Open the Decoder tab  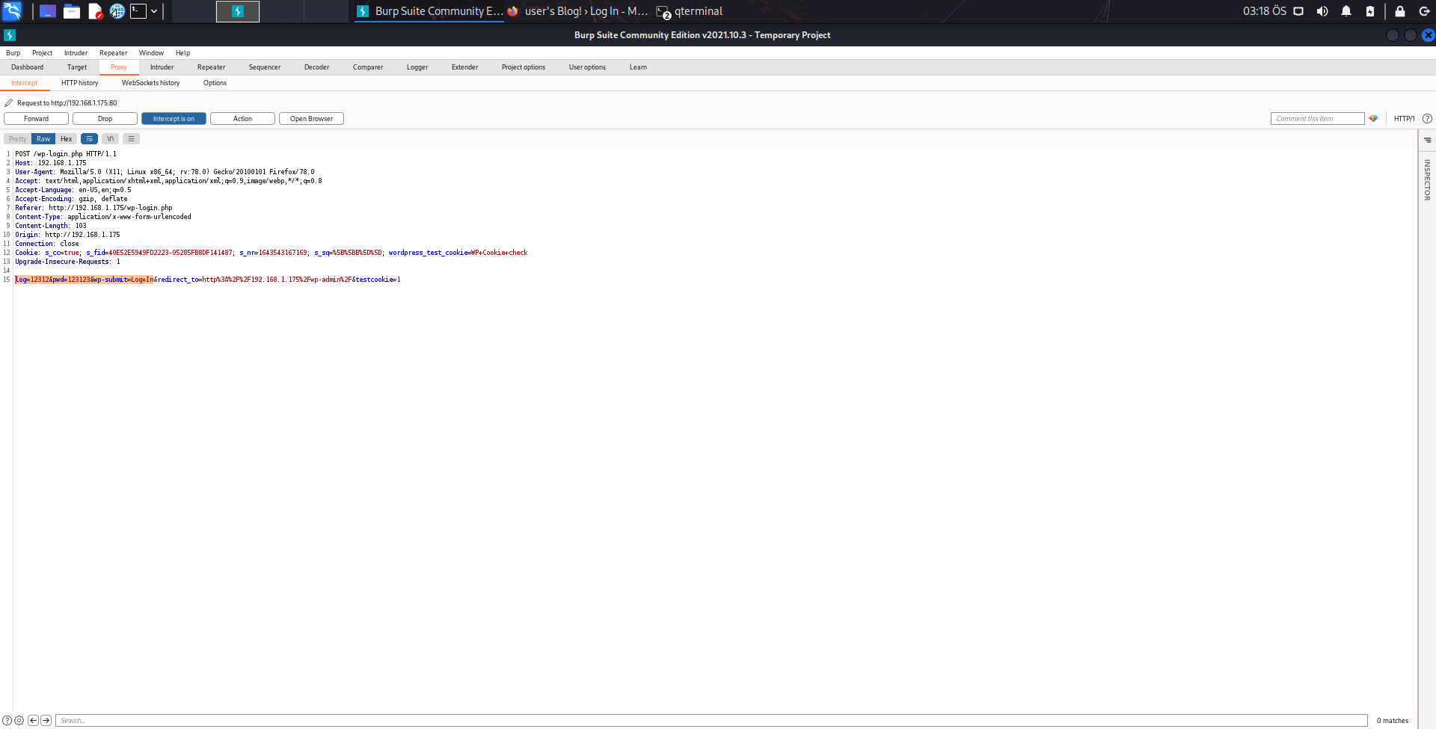316,67
